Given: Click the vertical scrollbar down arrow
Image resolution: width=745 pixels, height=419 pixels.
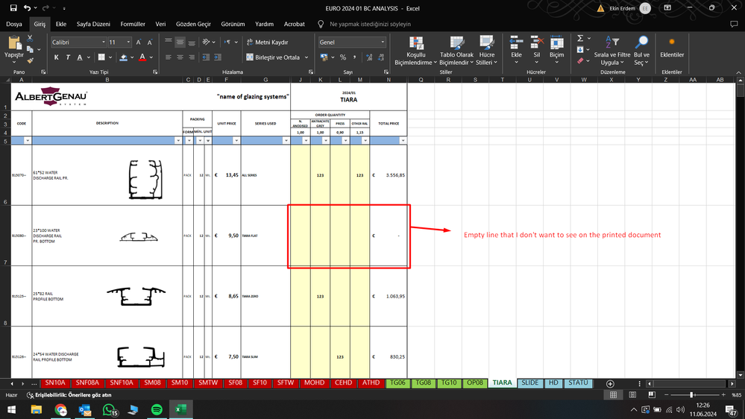Looking at the screenshot, I should coord(741,375).
